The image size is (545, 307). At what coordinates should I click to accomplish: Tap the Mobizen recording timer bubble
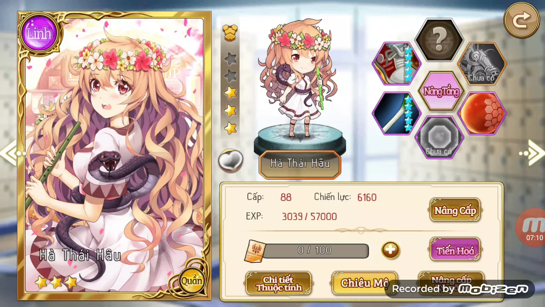pos(531,228)
